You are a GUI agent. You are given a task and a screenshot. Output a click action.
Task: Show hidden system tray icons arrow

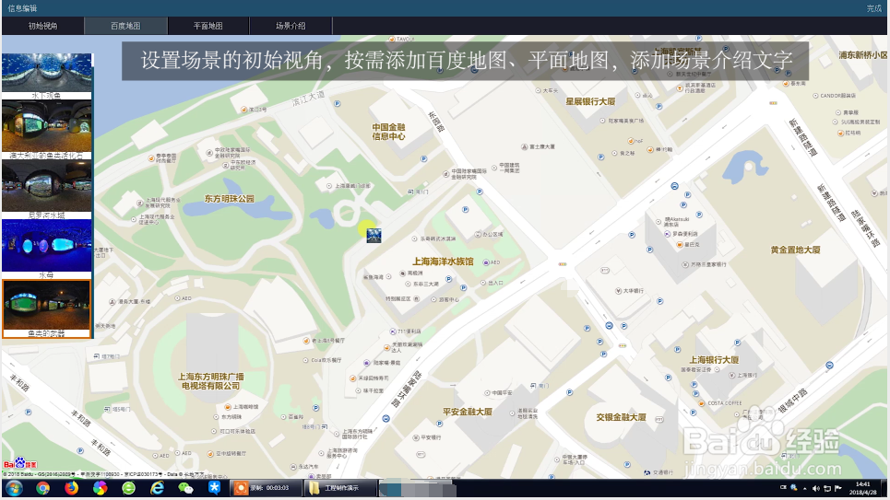804,489
